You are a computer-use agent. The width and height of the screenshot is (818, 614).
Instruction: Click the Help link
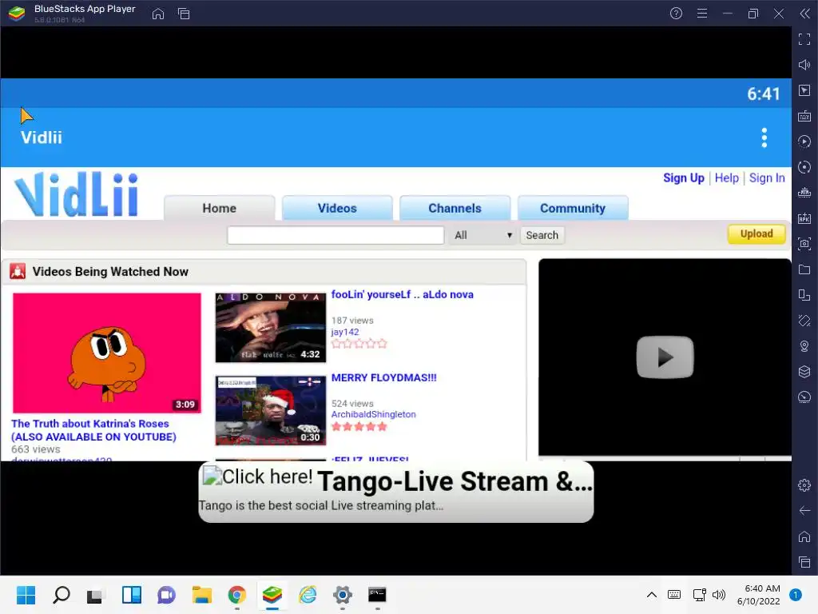(x=727, y=178)
